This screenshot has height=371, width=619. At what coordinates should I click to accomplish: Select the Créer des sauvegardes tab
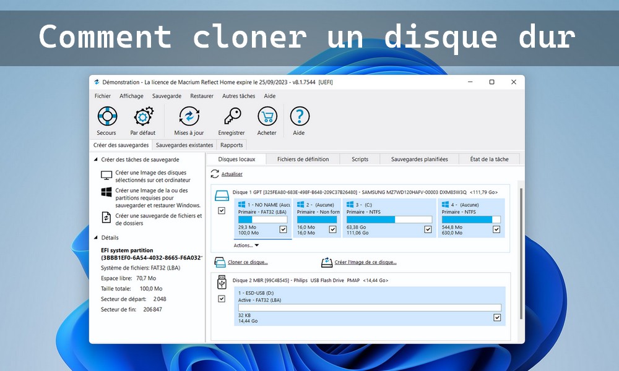click(121, 145)
